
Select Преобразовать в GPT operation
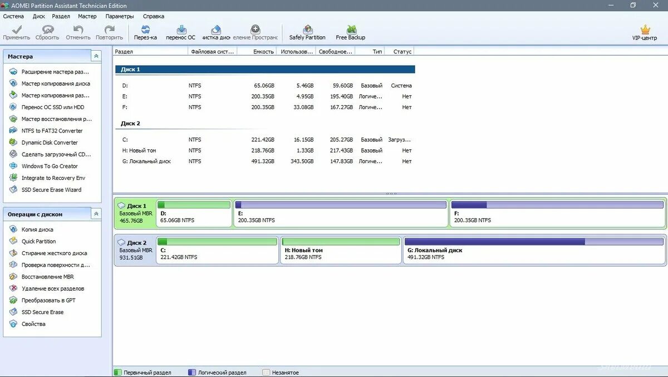[x=42, y=300]
